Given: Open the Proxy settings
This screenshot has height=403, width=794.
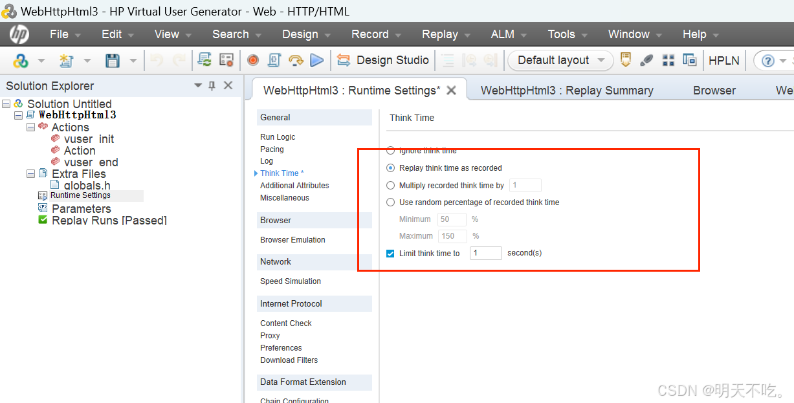Looking at the screenshot, I should tap(270, 336).
